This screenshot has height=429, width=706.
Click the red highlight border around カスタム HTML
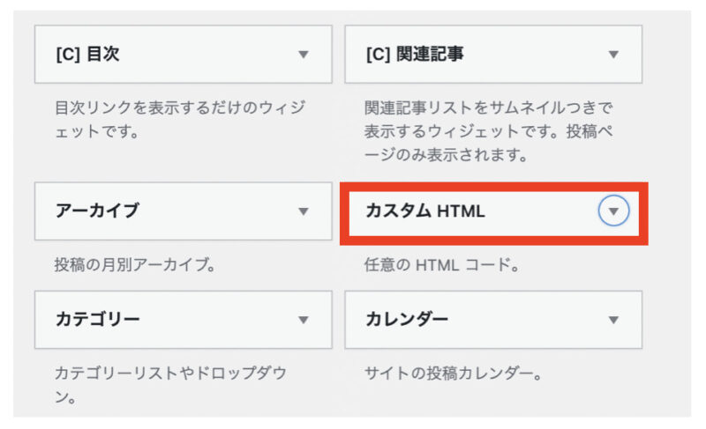494,187
